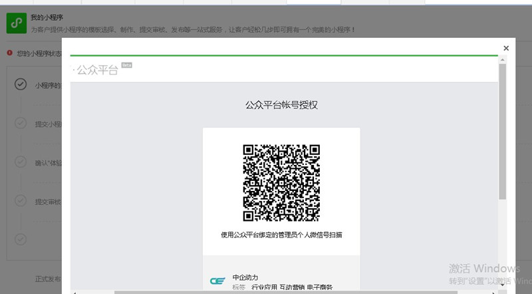This screenshot has height=294, width=532.
Task: Click the 公众平台 logo text in dialog header
Action: click(x=97, y=70)
